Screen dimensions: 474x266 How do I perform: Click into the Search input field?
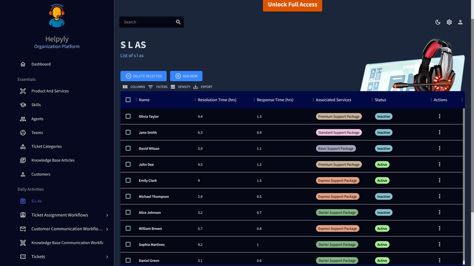pyautogui.click(x=147, y=22)
